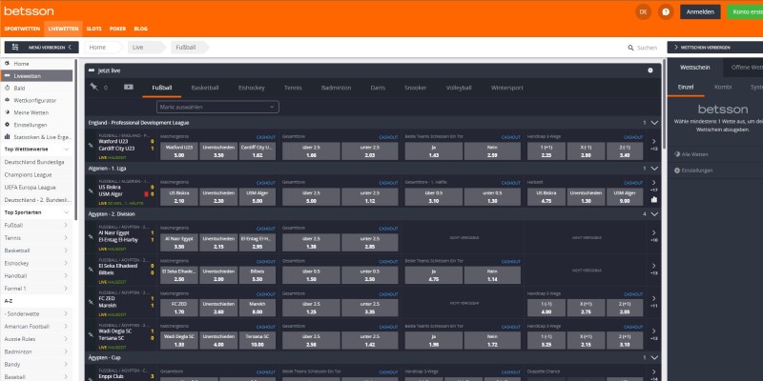Switch bet slip to Kombi tab

point(723,87)
